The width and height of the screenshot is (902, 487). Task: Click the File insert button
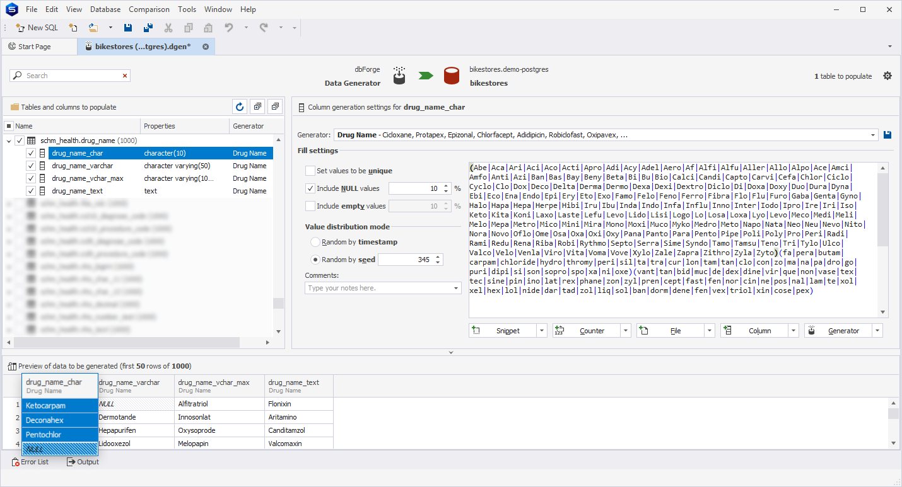tap(671, 331)
